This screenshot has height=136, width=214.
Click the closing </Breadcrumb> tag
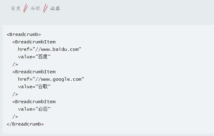[x=25, y=124]
